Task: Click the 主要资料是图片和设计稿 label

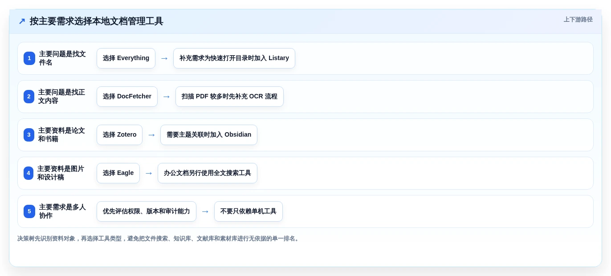Action: tap(61, 173)
